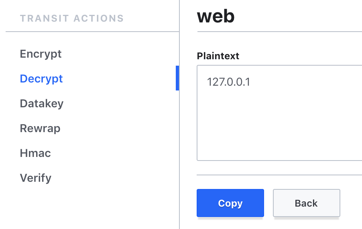362x229 pixels.
Task: Select the Decrypt action in sidebar
Action: 41,79
